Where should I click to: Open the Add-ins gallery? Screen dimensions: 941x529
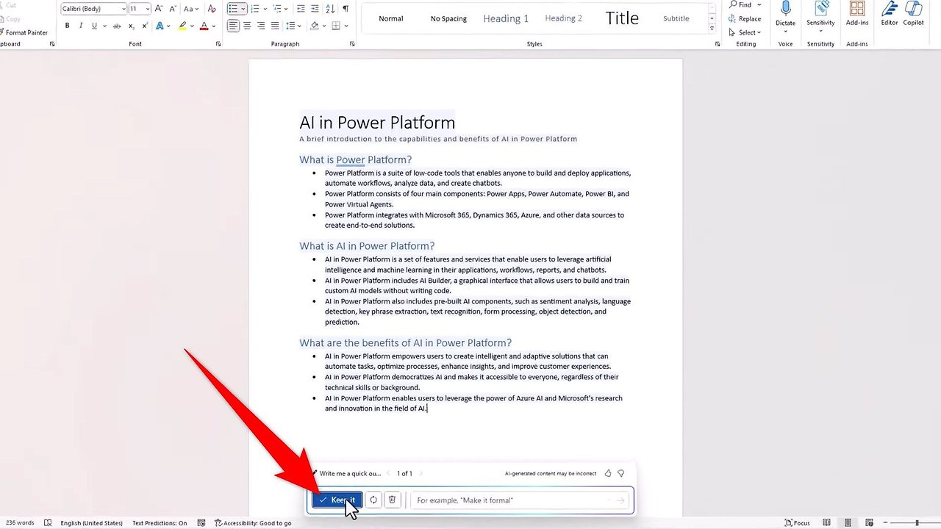857,15
